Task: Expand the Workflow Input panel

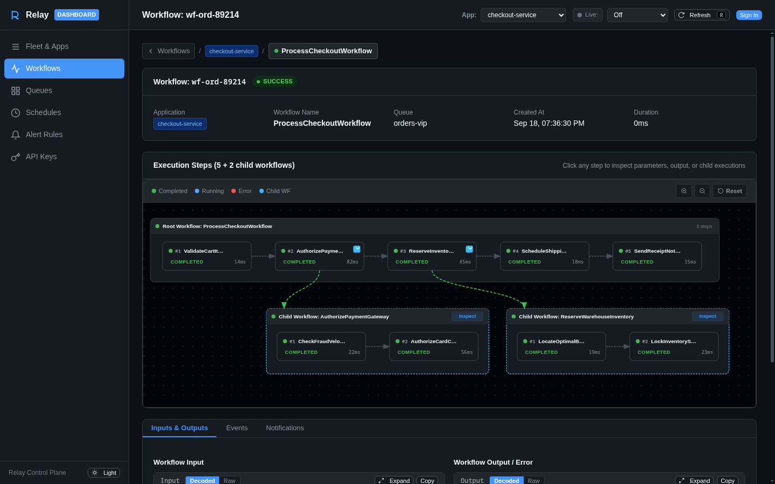Action: point(394,480)
